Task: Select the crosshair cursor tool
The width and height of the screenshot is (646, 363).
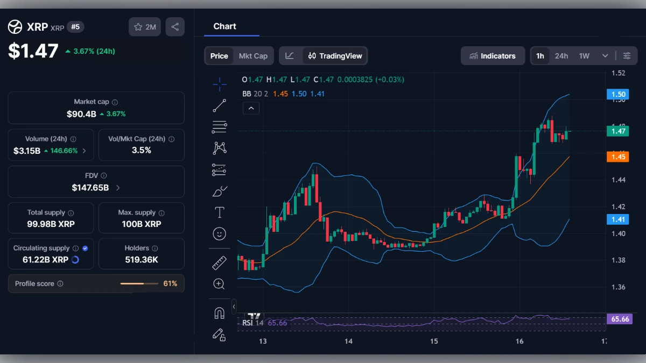Action: click(x=220, y=84)
